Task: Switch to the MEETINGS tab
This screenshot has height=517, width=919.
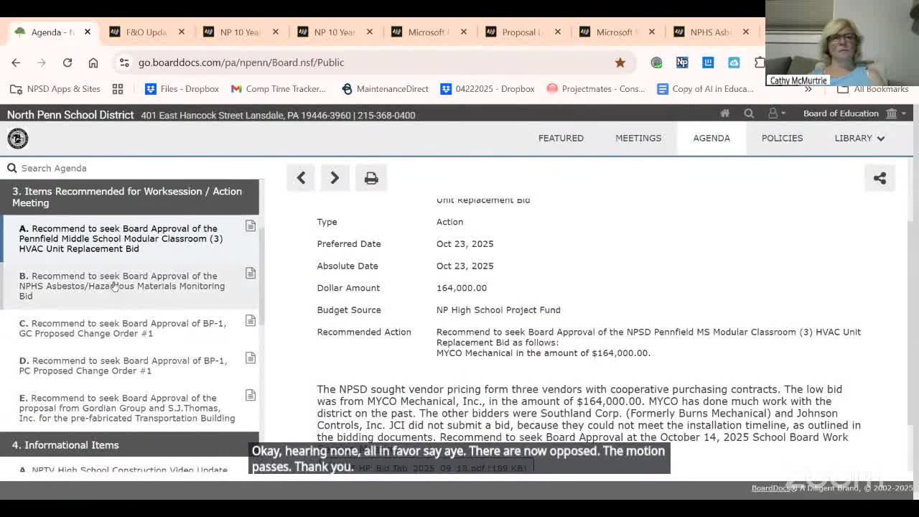Action: click(x=638, y=138)
